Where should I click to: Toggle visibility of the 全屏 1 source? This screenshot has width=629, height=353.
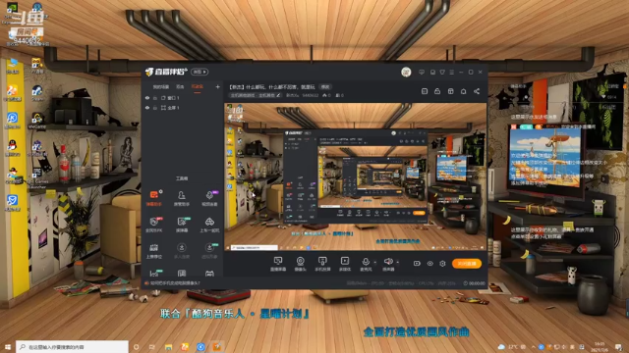(147, 108)
